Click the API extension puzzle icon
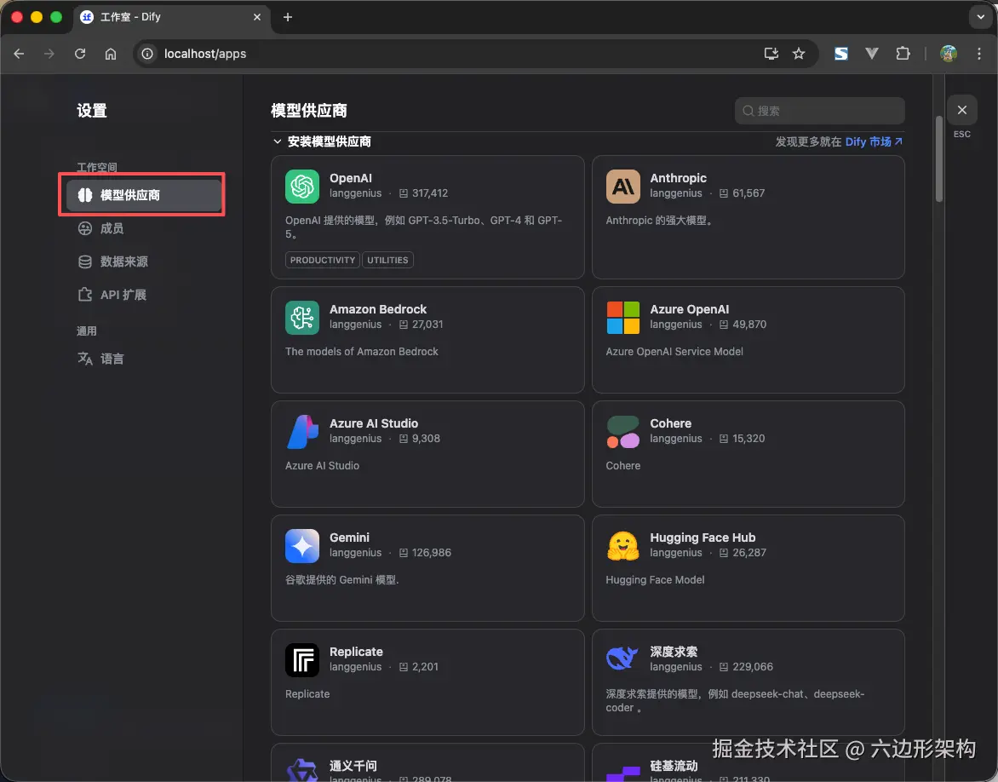Viewport: 998px width, 782px height. [x=84, y=295]
